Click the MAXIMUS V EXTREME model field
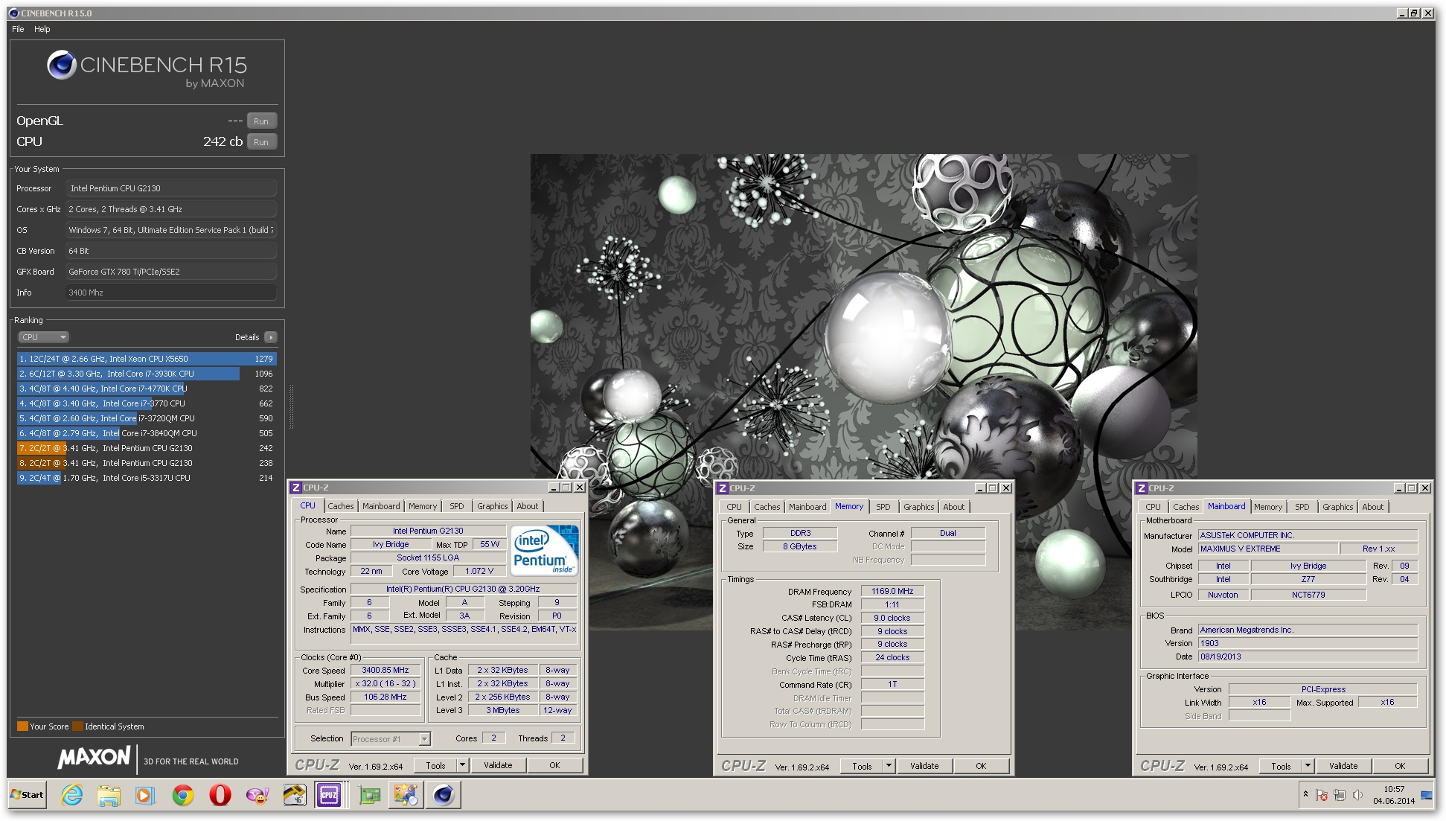This screenshot has height=821, width=1446. (1268, 549)
